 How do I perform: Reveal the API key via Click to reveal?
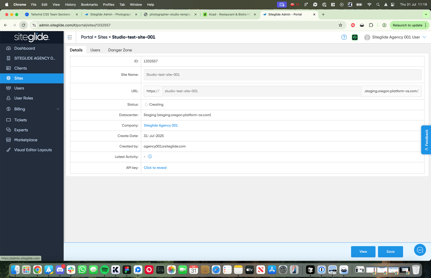point(155,167)
